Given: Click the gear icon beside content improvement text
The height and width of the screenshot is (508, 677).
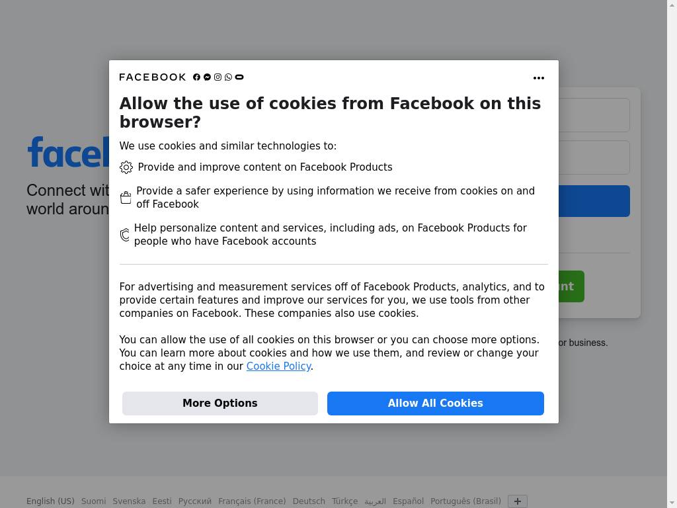Looking at the screenshot, I should tap(126, 167).
